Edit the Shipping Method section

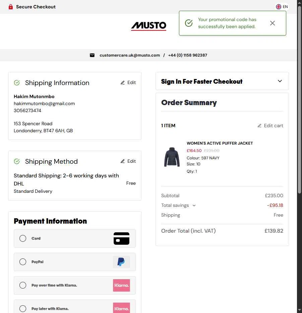(128, 161)
